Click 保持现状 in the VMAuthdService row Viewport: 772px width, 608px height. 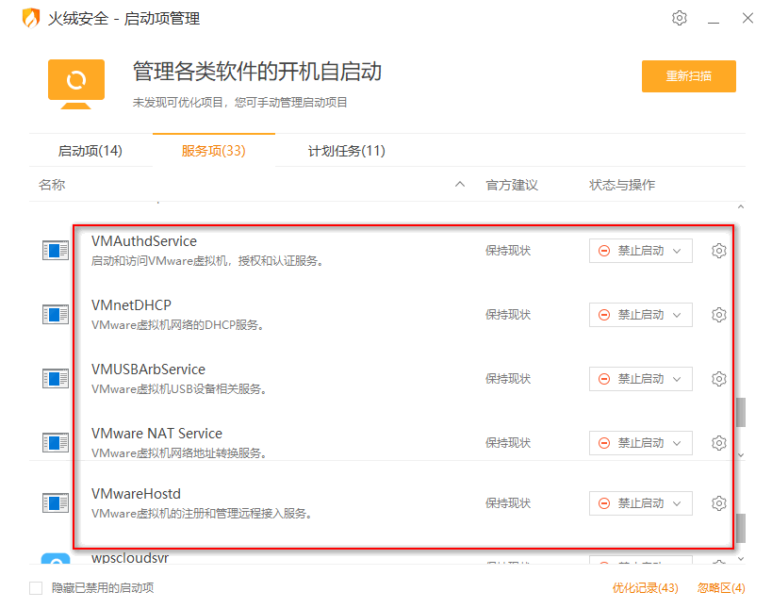click(508, 251)
